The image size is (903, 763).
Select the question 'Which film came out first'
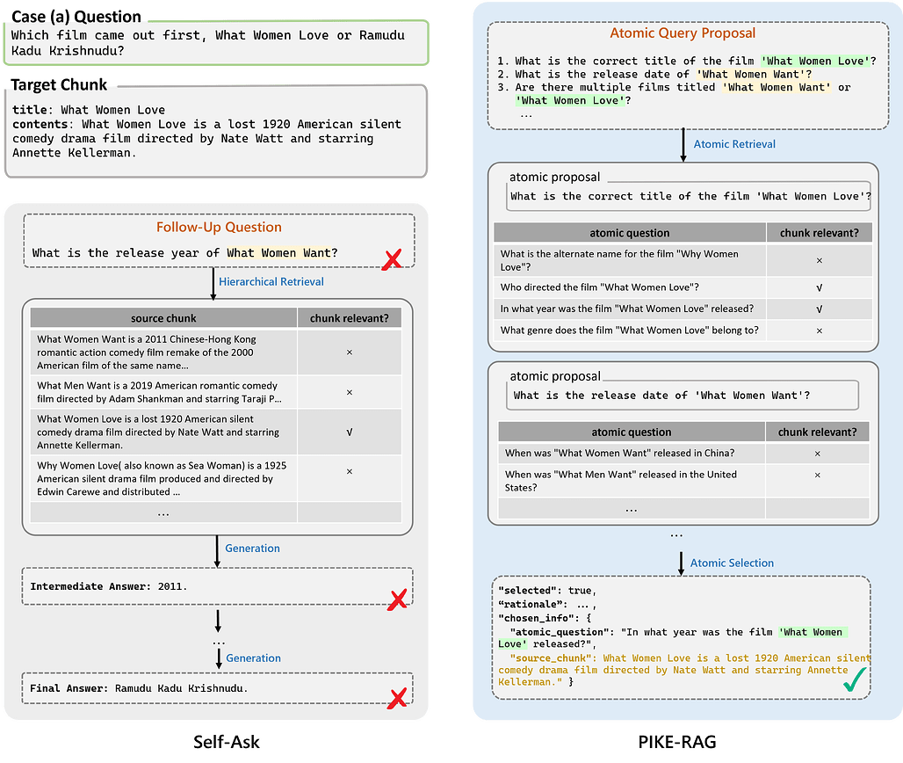coord(208,43)
